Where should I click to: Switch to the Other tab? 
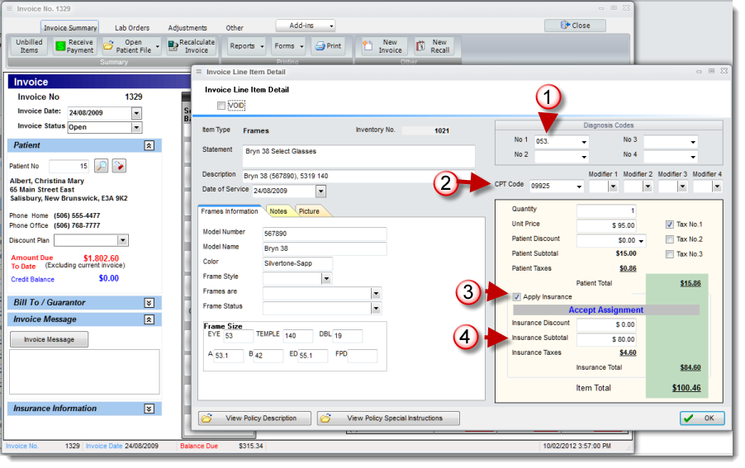pos(235,28)
